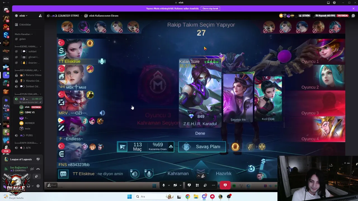Collapse the OYUN ODALARI category
Image resolution: width=358 pixels, height=201 pixels.
click(x=28, y=94)
